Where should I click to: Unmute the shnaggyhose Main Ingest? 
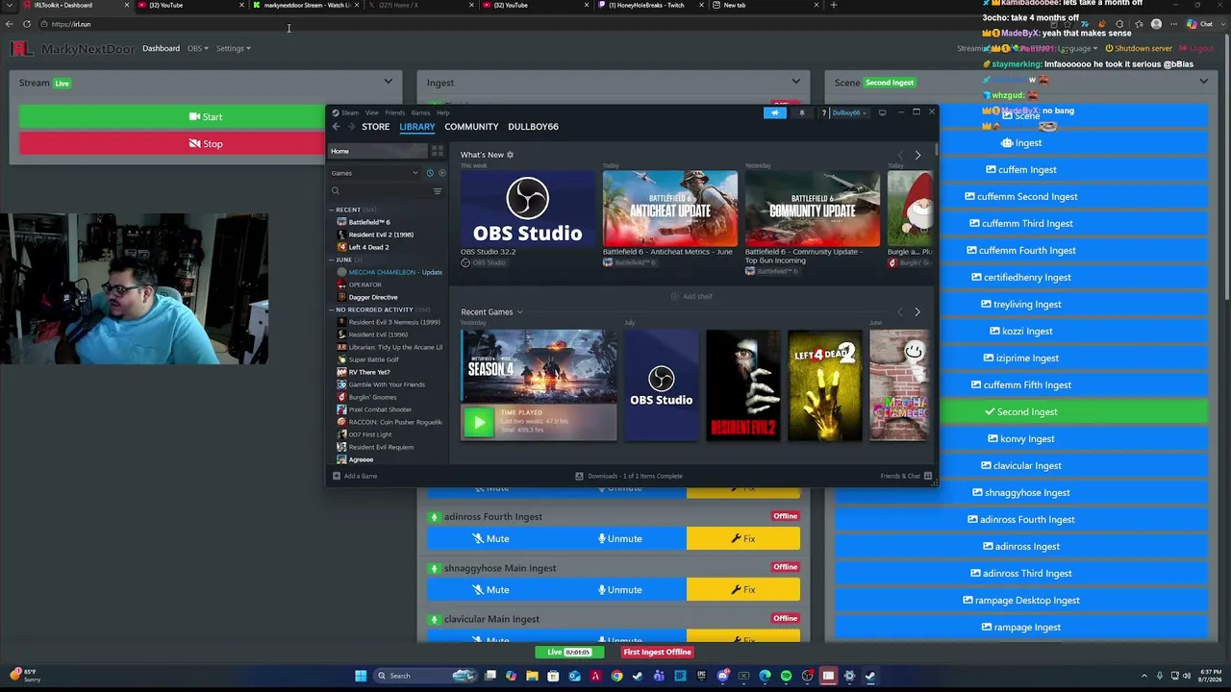[621, 589]
